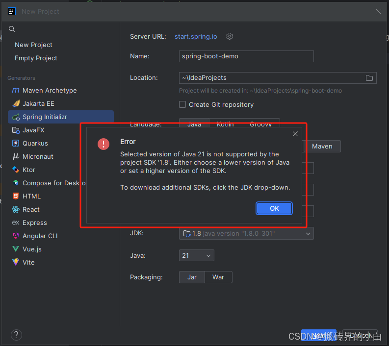
Task: Choose the Express generator
Action: (x=35, y=222)
